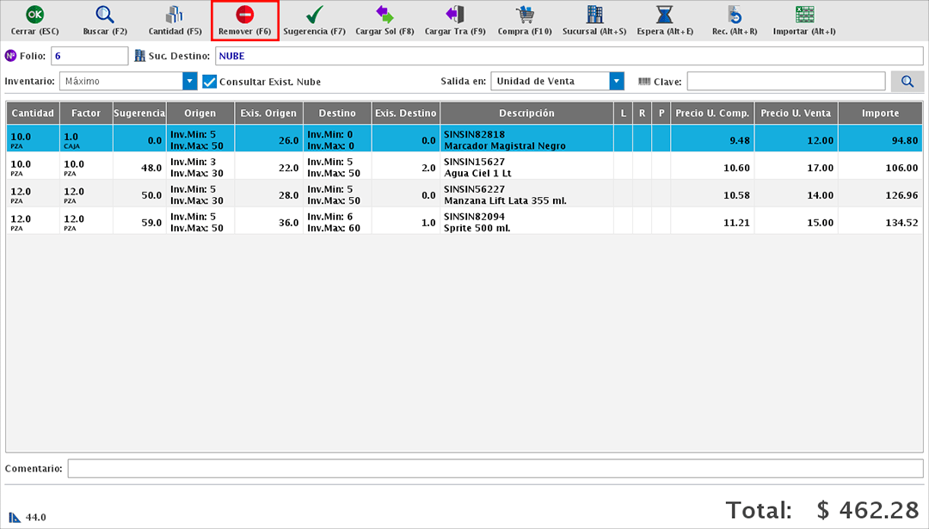This screenshot has width=929, height=529.
Task: Choose Sucursal (Alt+S) building icon
Action: click(594, 15)
